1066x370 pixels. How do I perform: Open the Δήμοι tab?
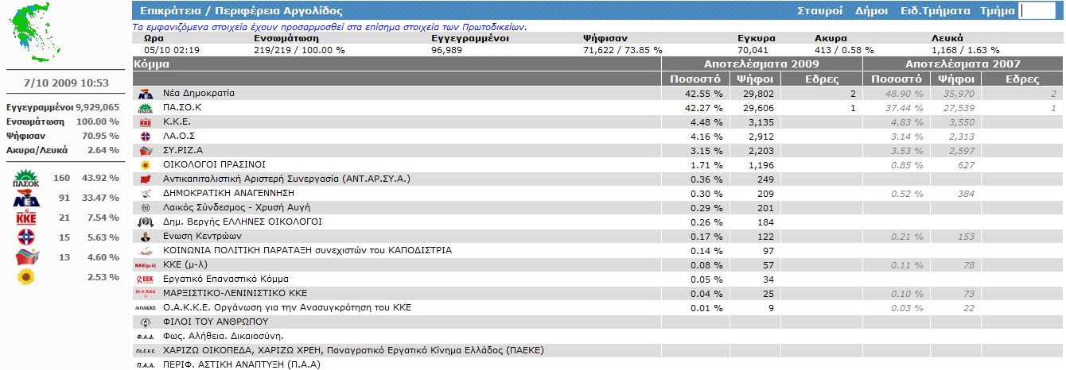pyautogui.click(x=871, y=11)
